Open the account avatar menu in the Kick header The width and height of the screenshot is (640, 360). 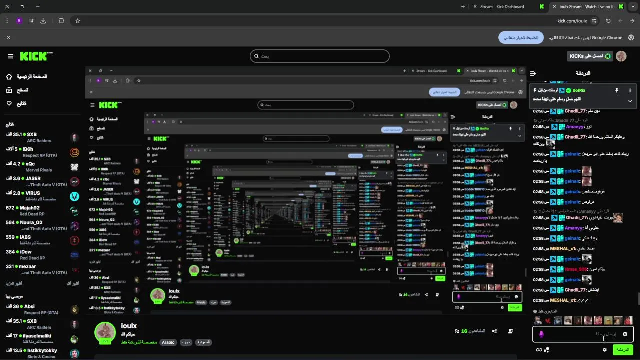[x=621, y=56]
